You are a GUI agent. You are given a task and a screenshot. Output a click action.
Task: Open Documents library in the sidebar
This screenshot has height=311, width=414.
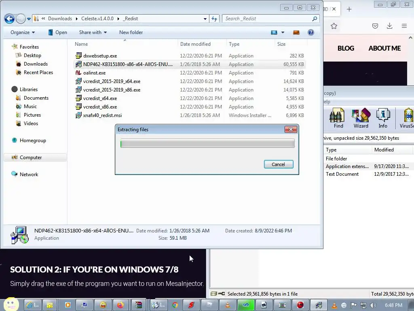coord(36,98)
